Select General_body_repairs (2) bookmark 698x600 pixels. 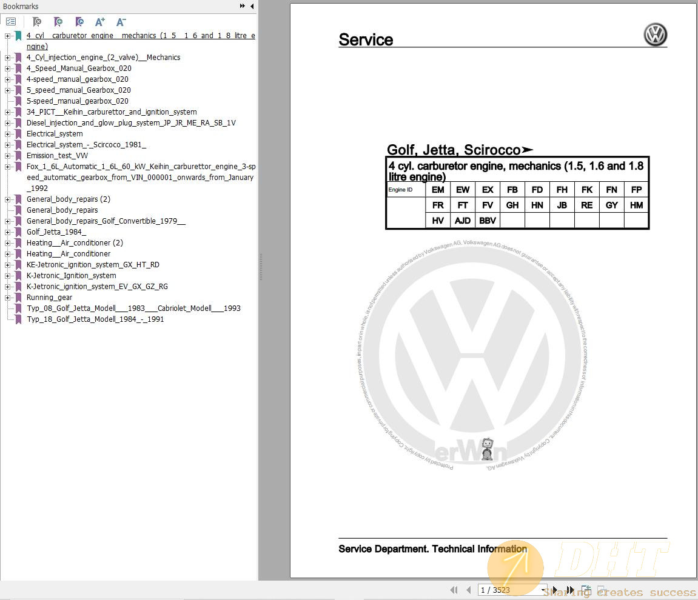68,199
